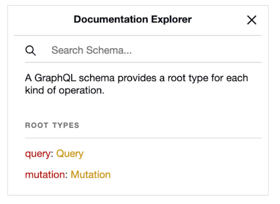The width and height of the screenshot is (280, 204).
Task: Click the magnifying glass search icon
Action: coord(31,50)
